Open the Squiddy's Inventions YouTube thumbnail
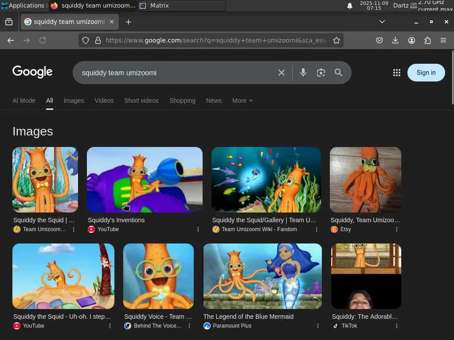This screenshot has height=340, width=454. pos(145,180)
